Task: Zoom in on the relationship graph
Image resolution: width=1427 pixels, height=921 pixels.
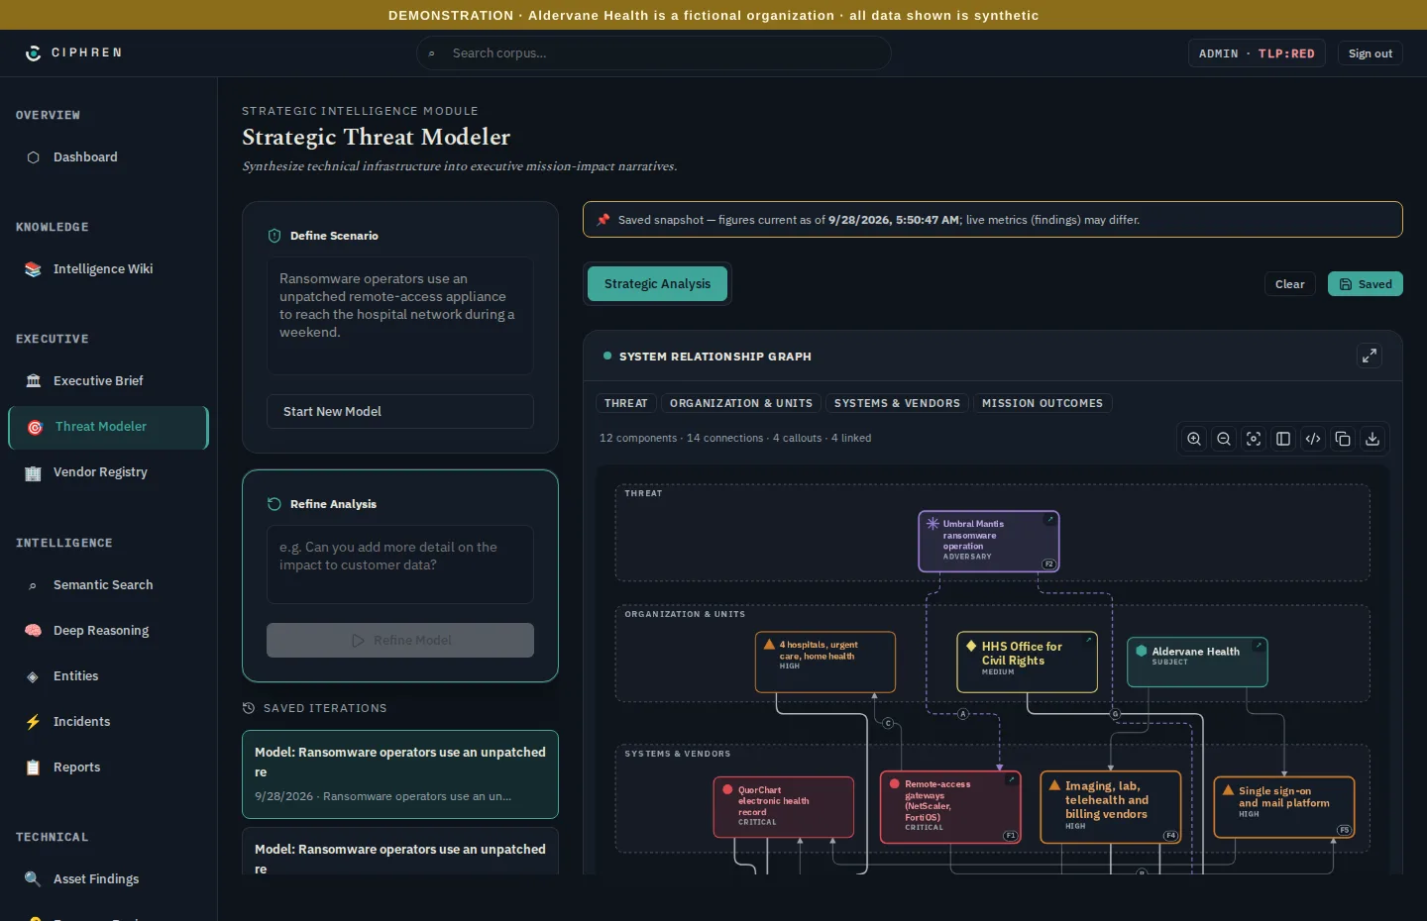Action: [1194, 439]
